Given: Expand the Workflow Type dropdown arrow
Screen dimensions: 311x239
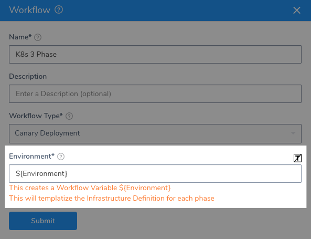Looking at the screenshot, I should coord(293,133).
